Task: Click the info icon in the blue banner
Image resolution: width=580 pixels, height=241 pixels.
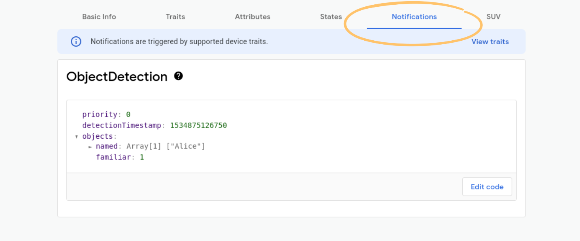Action: tap(76, 41)
